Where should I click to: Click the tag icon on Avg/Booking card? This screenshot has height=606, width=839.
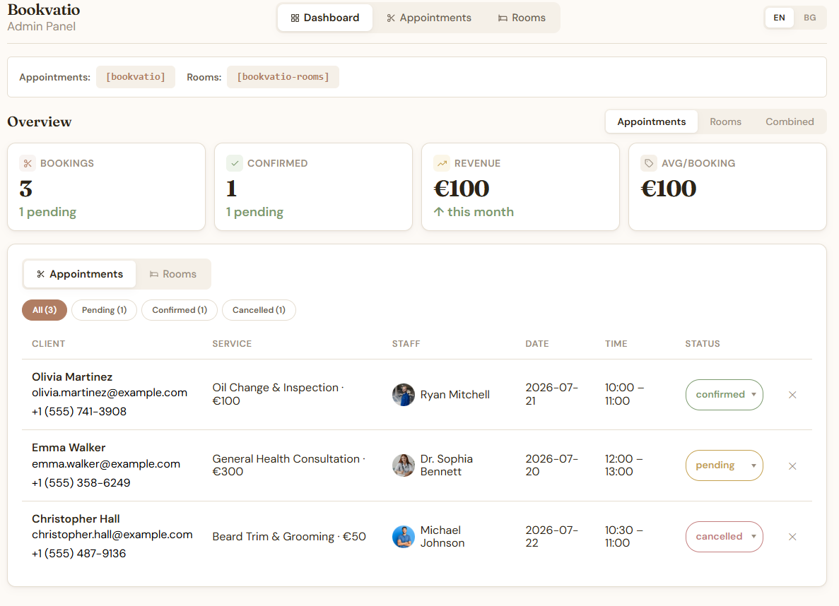point(649,163)
